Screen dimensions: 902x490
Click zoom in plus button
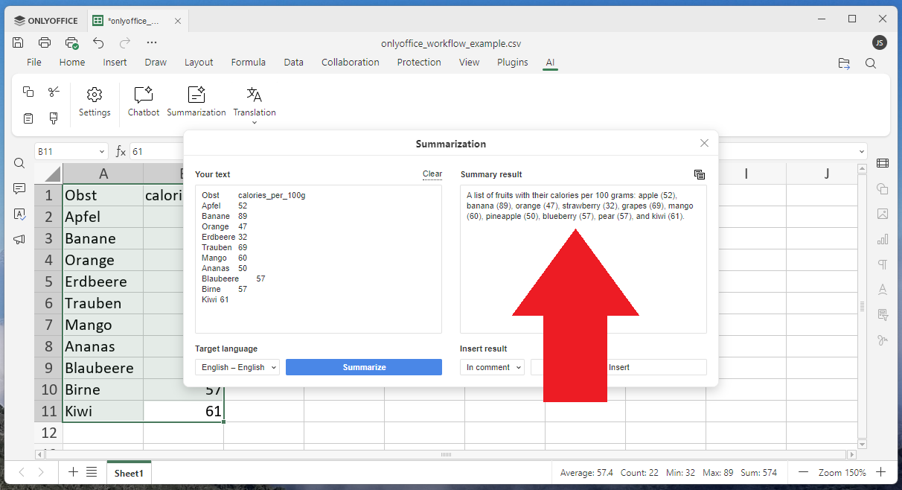[880, 472]
